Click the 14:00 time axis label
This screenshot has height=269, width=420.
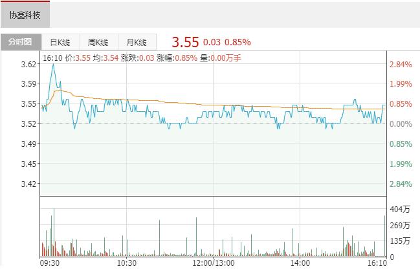coord(300,263)
